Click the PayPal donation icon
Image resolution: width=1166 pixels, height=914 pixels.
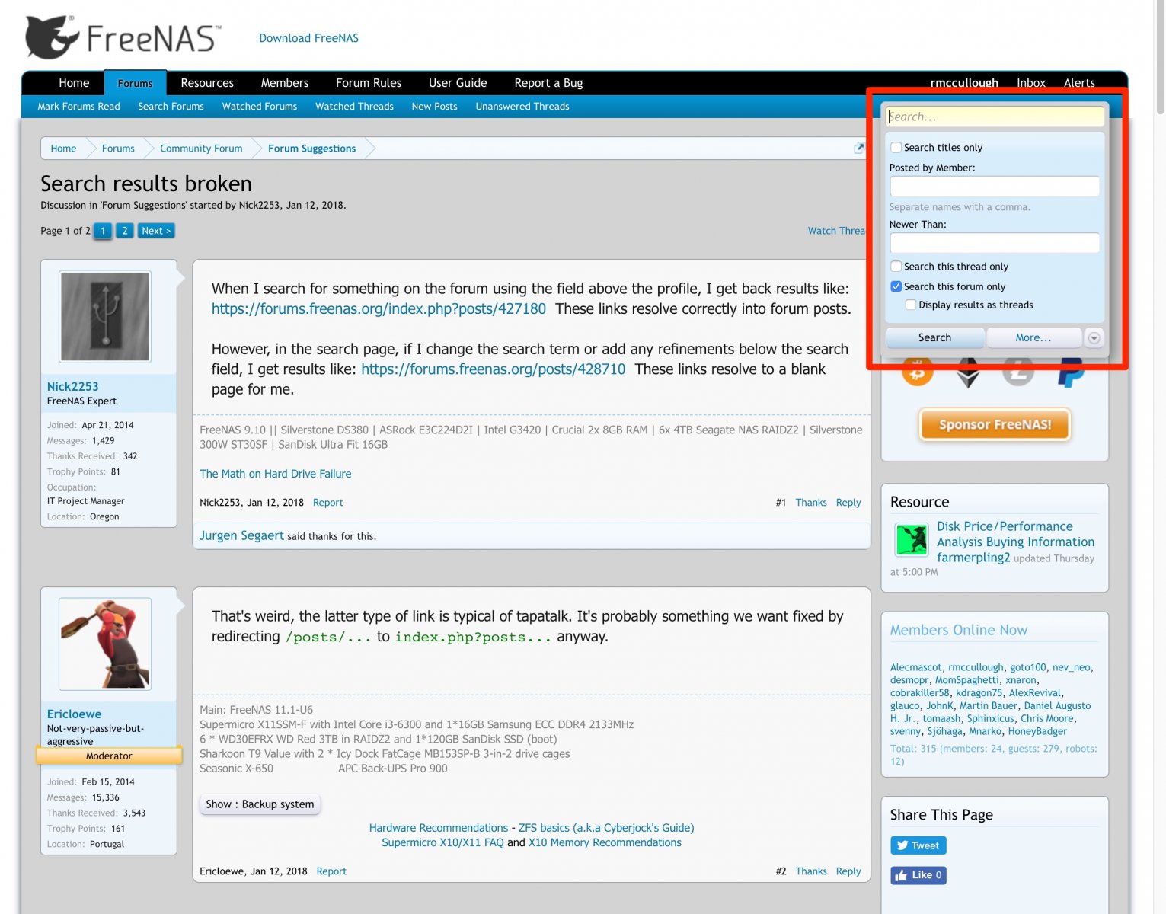click(1070, 372)
